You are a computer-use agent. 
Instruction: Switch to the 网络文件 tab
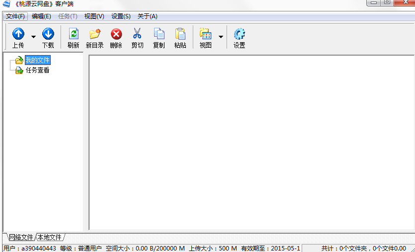click(21, 237)
